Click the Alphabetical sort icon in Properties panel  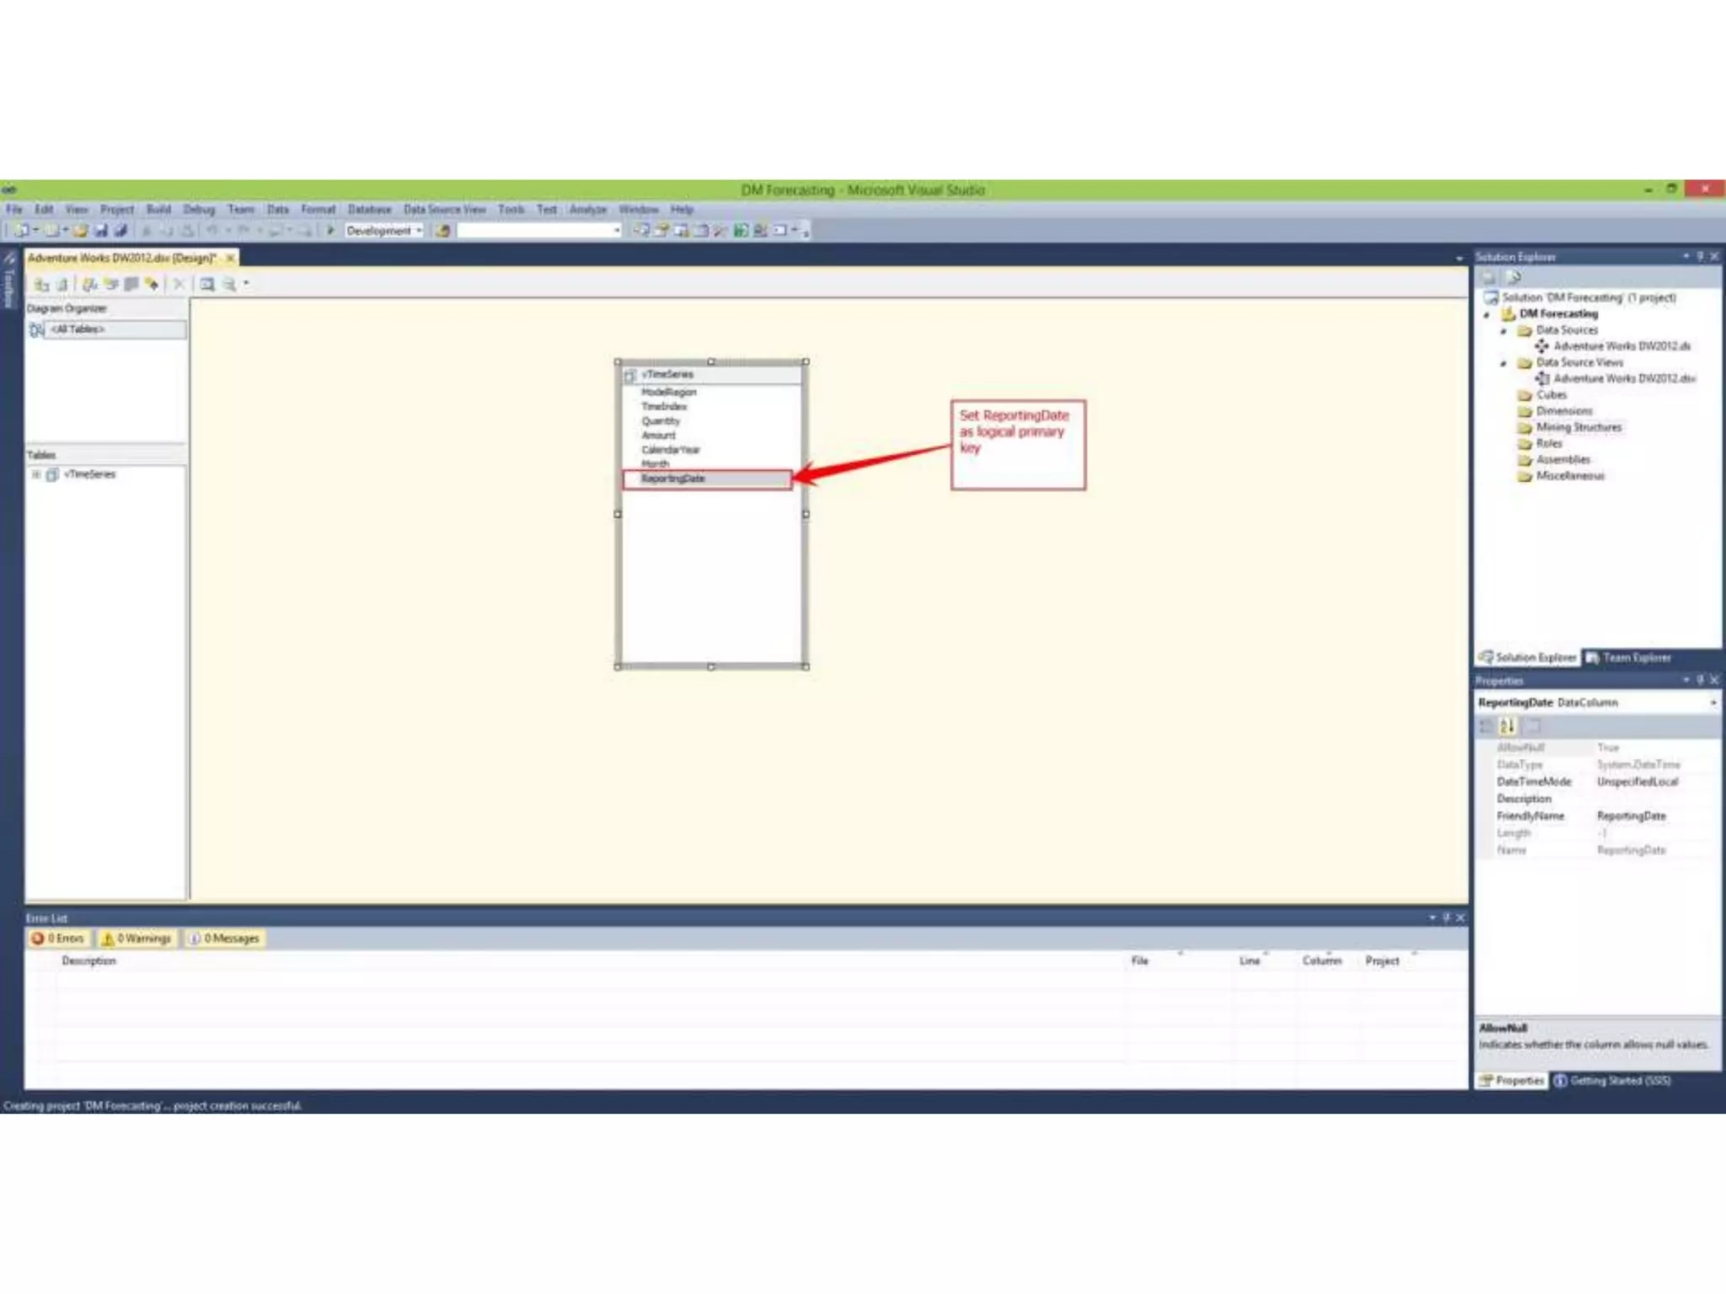[1508, 725]
